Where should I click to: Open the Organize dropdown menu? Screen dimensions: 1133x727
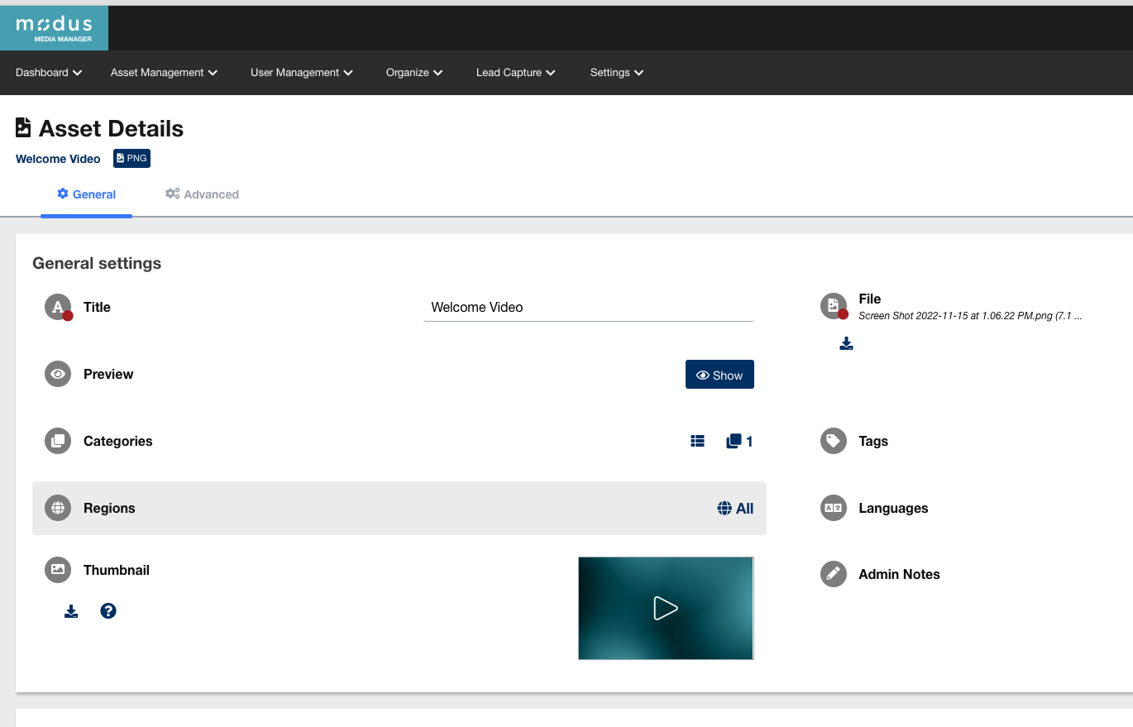(414, 73)
